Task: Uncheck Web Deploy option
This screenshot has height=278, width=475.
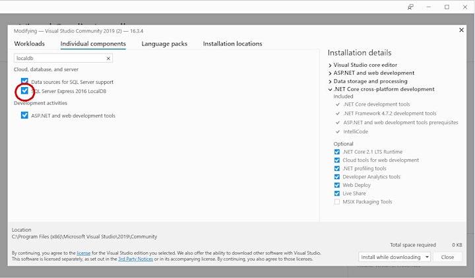Action: [x=337, y=186]
